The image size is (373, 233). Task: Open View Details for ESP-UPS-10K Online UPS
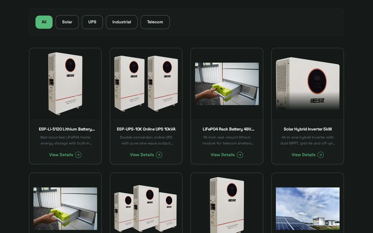coord(146,155)
